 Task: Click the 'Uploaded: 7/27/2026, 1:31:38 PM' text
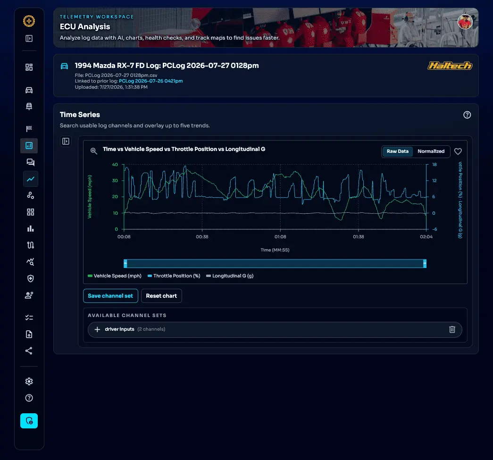(x=111, y=87)
